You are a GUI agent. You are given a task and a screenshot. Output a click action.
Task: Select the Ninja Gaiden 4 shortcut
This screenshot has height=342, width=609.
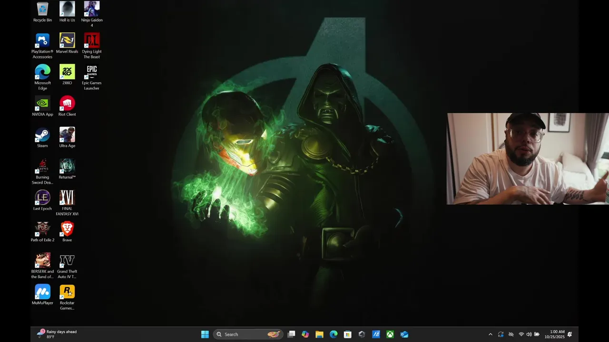[x=92, y=14]
